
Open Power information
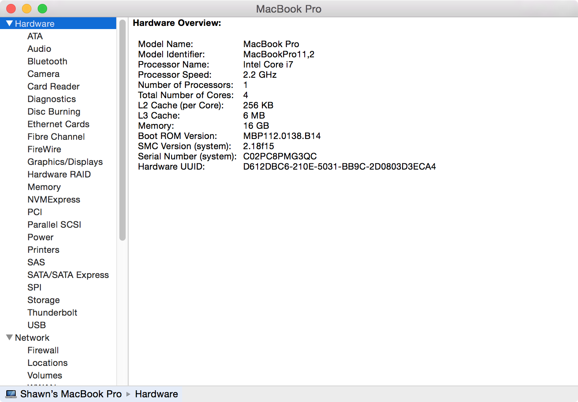tap(40, 237)
